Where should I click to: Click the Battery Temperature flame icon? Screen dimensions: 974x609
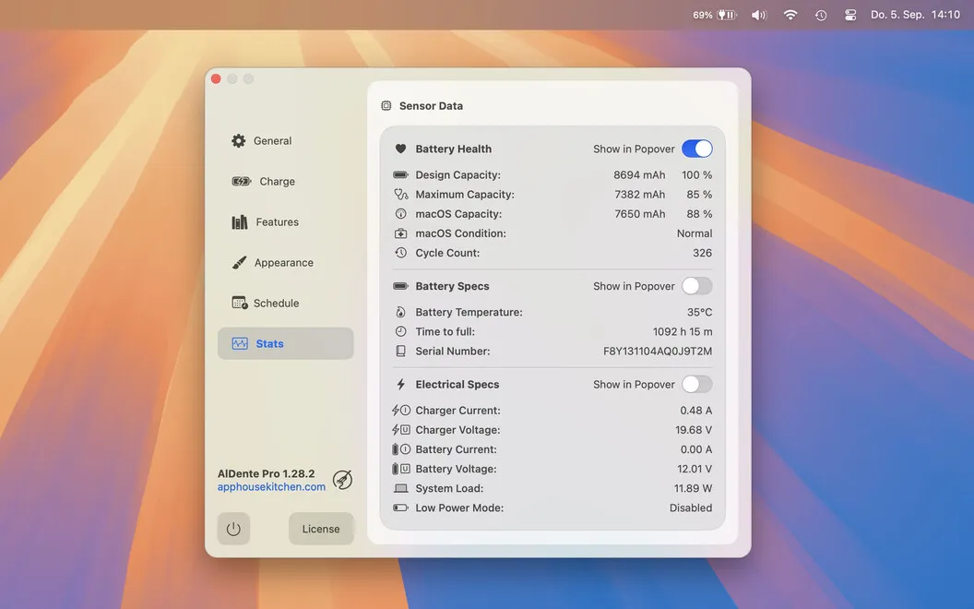pos(400,312)
